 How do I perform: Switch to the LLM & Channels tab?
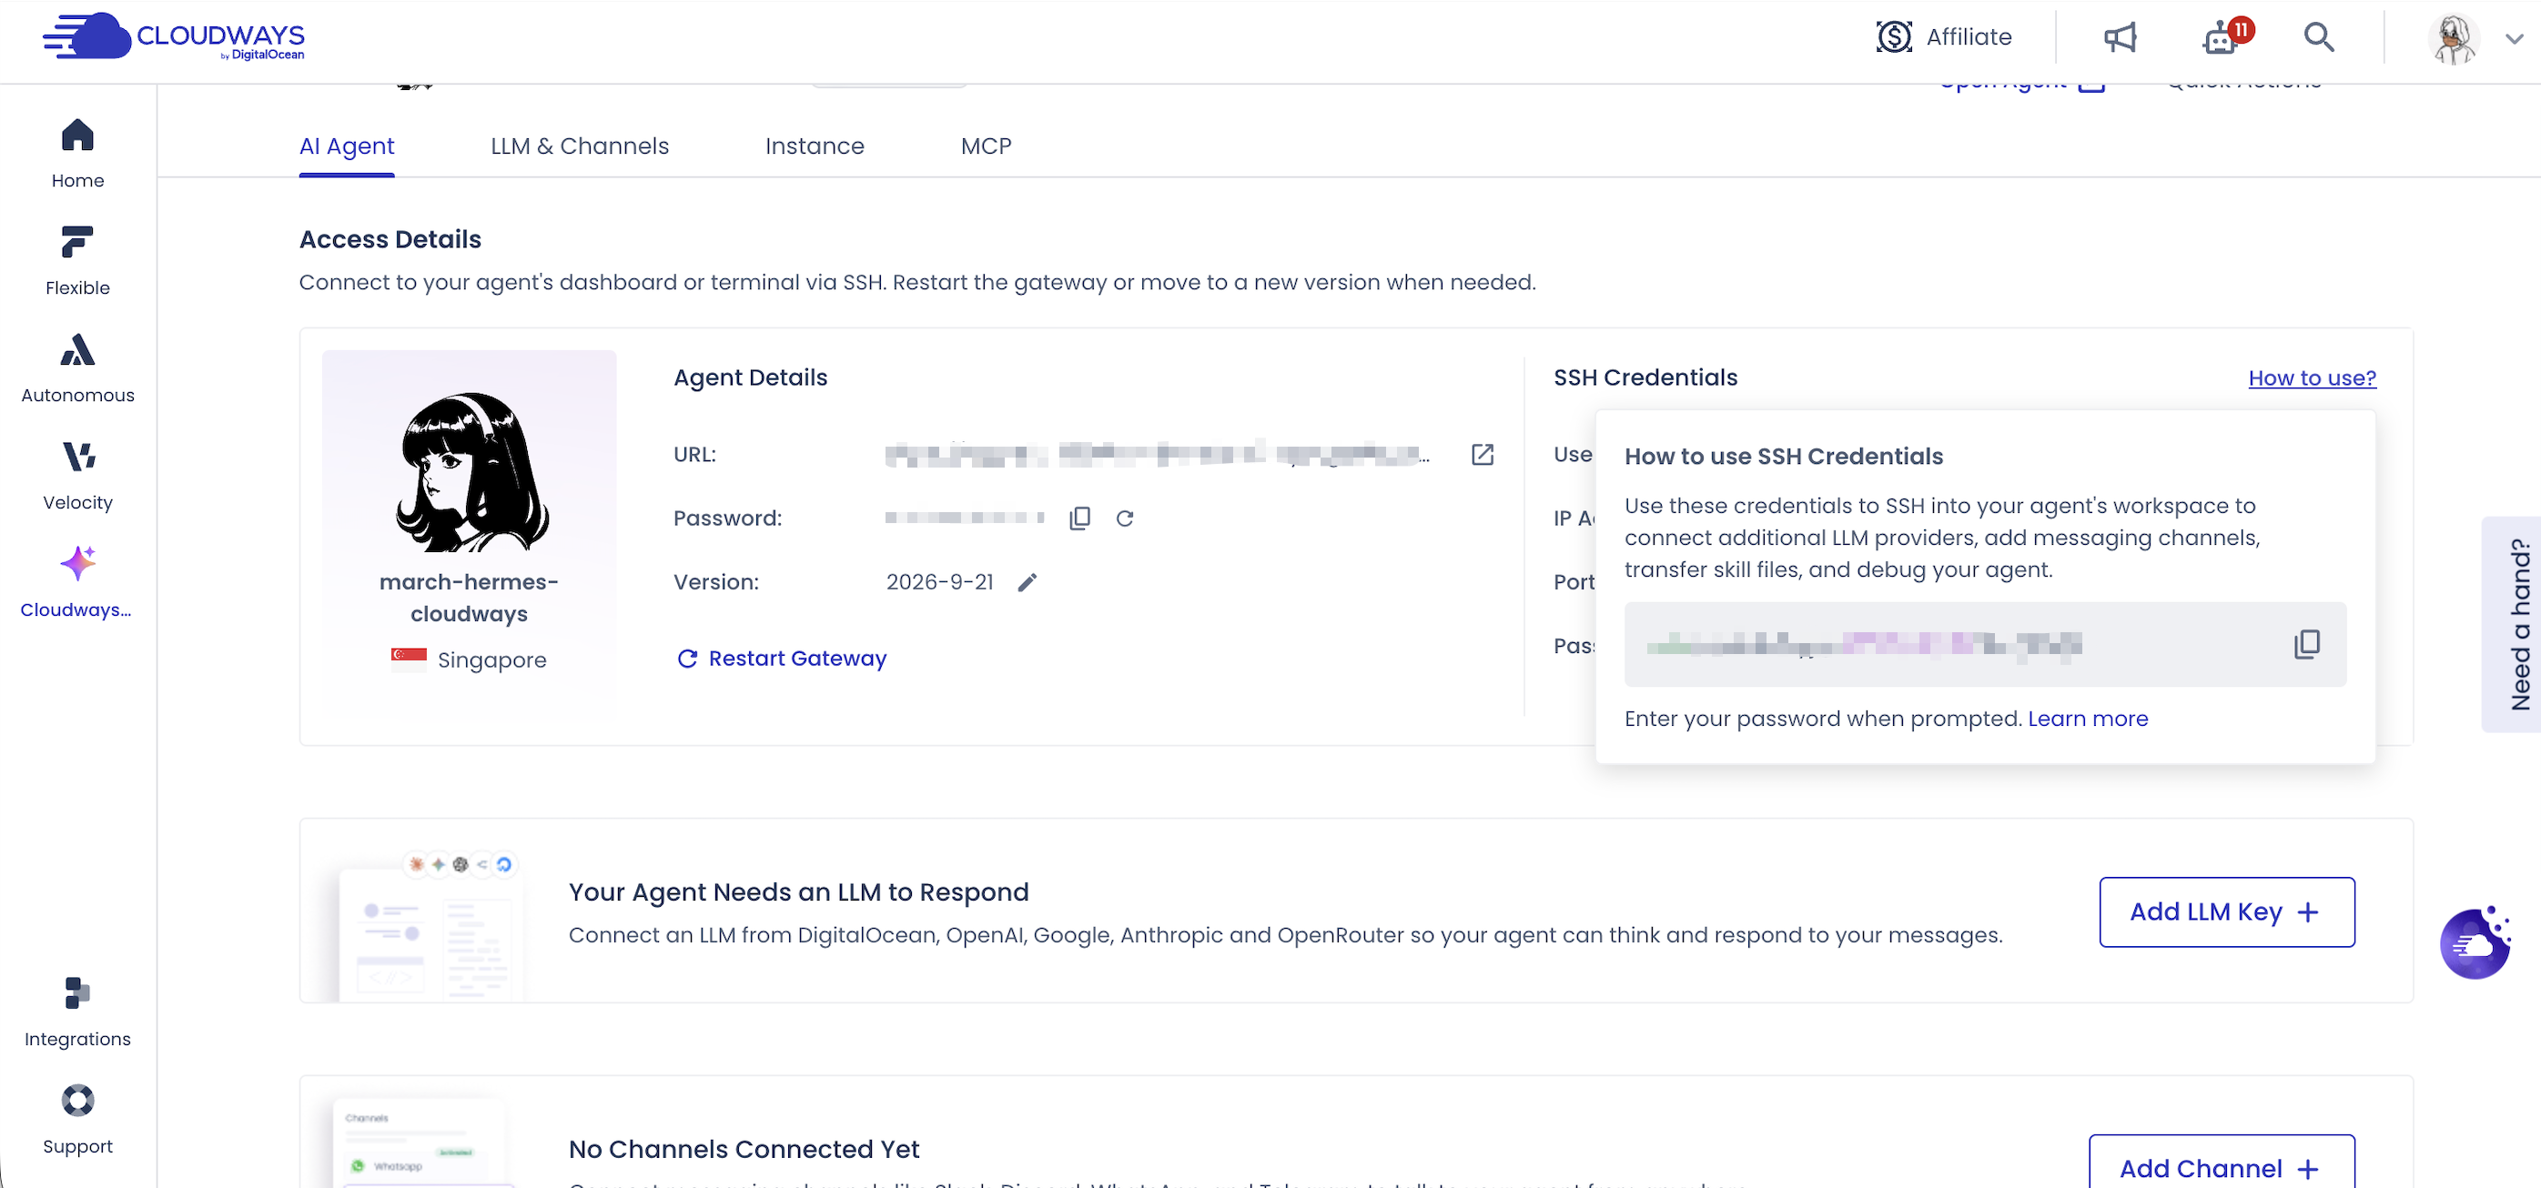(579, 146)
